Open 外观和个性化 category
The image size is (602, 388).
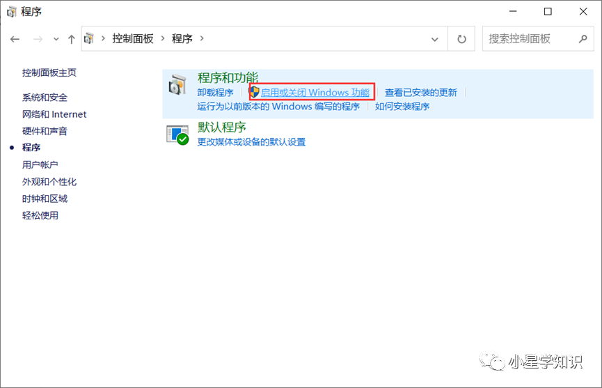pyautogui.click(x=49, y=182)
